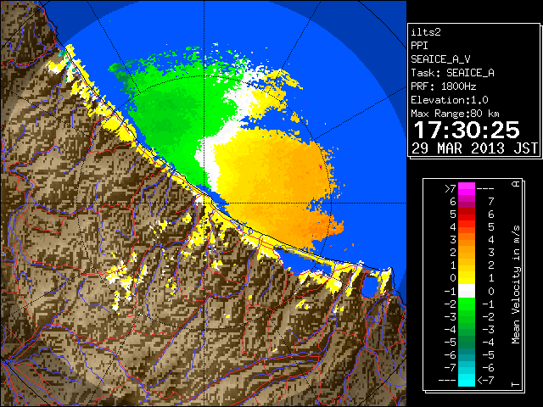Screen dimensions: 543x407
Task: Click the '>7' label on legend left
Action: click(x=451, y=188)
